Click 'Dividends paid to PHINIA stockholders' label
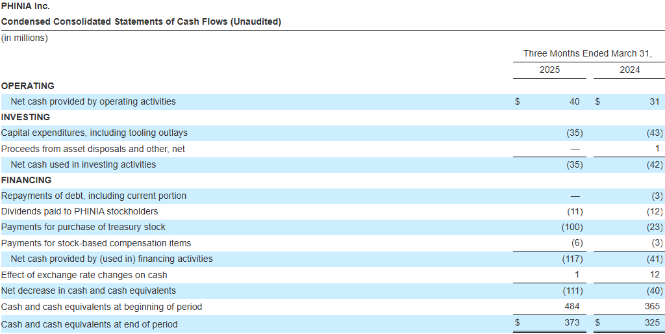Viewport: 665px width, 334px height. 79,212
